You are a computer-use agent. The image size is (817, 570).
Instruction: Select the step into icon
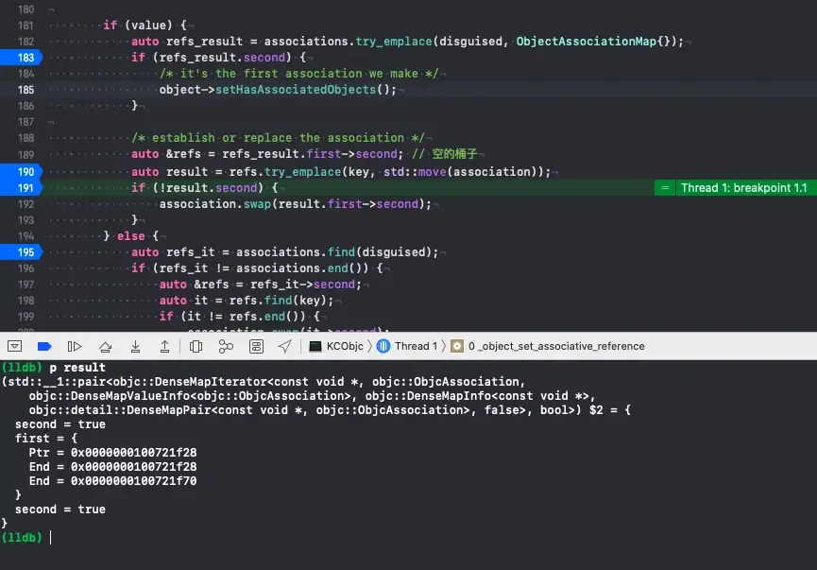(136, 346)
